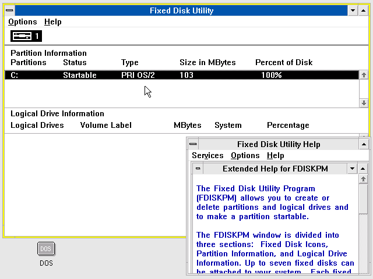Image resolution: width=373 pixels, height=279 pixels.
Task: Open Help menu in Fixed Disk Utility
Action: coord(53,22)
